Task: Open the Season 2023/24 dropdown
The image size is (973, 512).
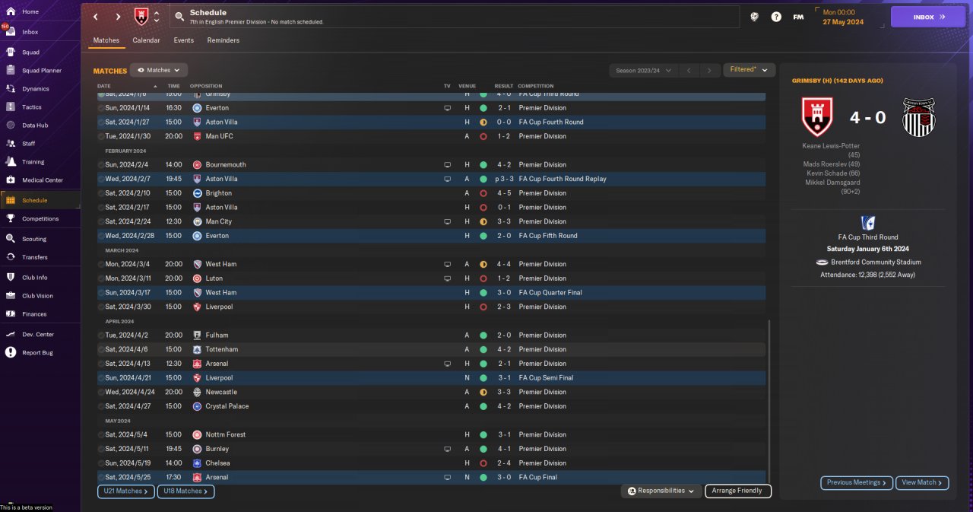Action: click(x=643, y=70)
